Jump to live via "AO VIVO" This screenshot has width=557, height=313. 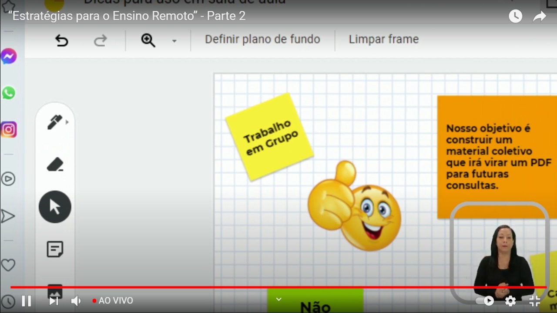[113, 301]
